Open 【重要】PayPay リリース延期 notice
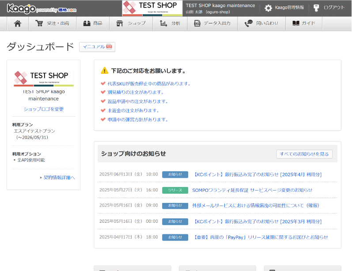The image size is (352, 271). 260,237
